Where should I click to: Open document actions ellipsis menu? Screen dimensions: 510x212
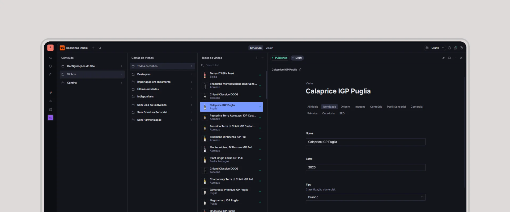455,58
